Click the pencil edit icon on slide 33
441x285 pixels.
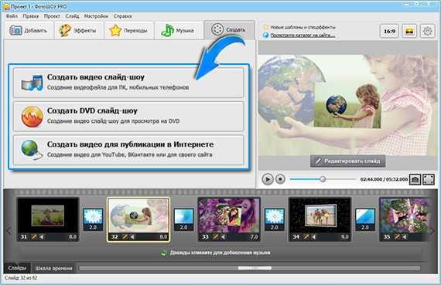click(x=216, y=237)
